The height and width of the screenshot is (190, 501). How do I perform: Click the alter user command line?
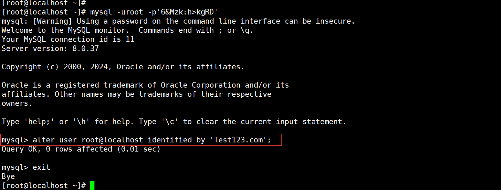(136, 140)
